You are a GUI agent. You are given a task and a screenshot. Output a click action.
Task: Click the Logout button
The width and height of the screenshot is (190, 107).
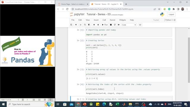pos(171,15)
